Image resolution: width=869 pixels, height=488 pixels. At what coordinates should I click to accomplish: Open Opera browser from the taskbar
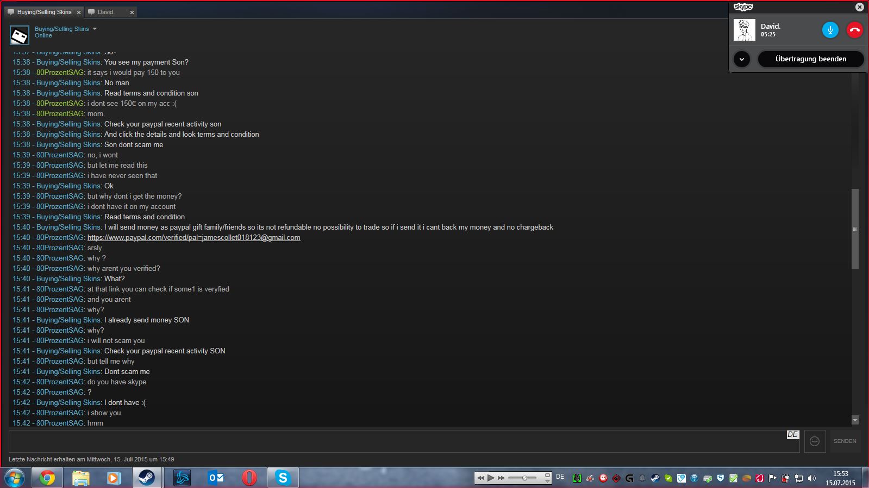pyautogui.click(x=249, y=478)
